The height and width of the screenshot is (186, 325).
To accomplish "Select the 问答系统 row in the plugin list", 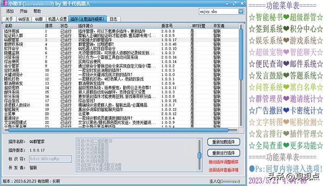I will [121, 57].
